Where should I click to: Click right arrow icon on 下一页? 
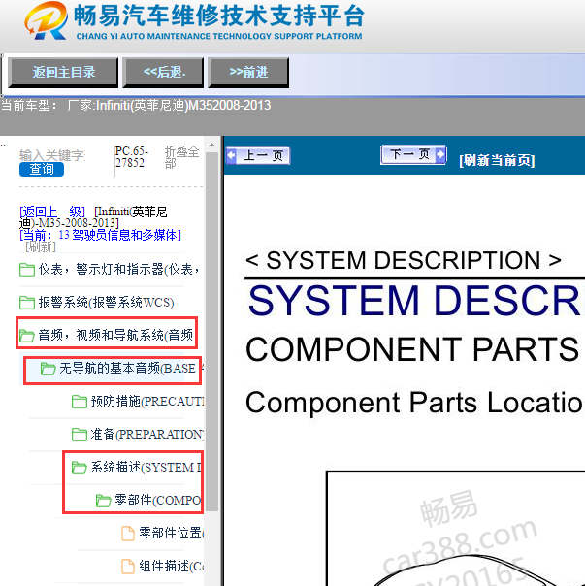pyautogui.click(x=440, y=154)
